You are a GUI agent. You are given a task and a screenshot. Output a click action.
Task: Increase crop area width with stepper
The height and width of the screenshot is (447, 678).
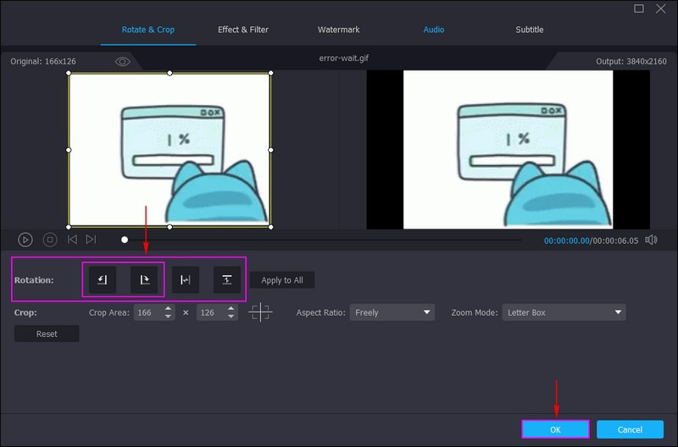pyautogui.click(x=169, y=309)
